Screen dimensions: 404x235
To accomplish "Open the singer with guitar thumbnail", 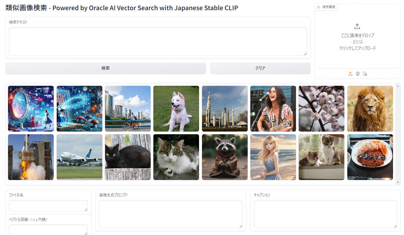I will [273, 109].
